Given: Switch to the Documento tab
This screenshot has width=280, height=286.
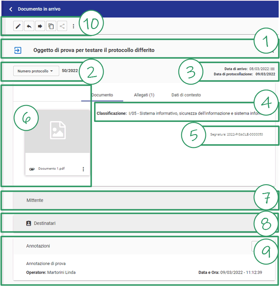Looking at the screenshot, I should pos(102,95).
